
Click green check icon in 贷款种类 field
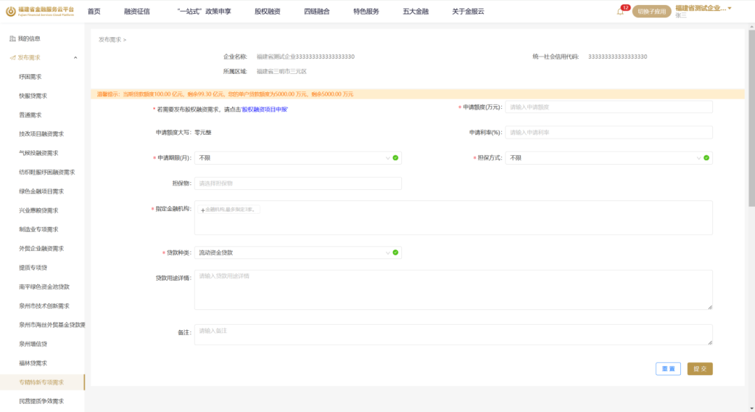395,252
